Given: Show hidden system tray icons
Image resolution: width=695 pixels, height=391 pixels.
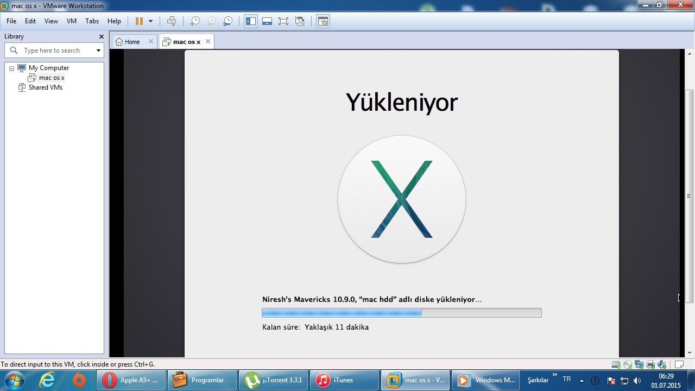Looking at the screenshot, I should 582,381.
